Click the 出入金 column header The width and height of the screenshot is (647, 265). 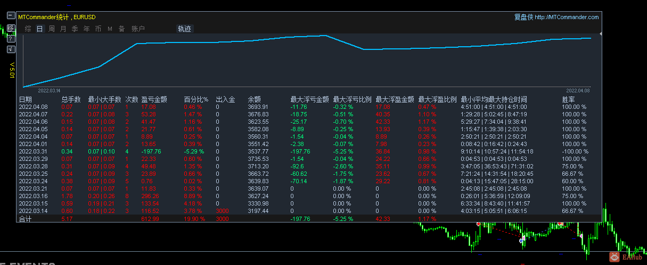(225, 99)
